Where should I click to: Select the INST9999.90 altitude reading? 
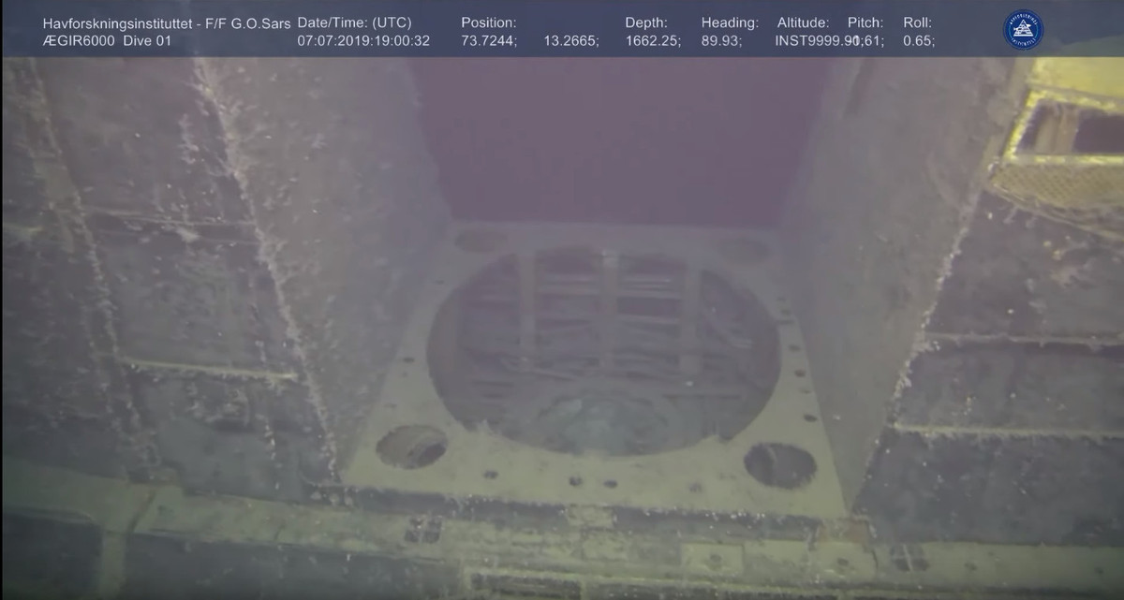click(x=811, y=41)
